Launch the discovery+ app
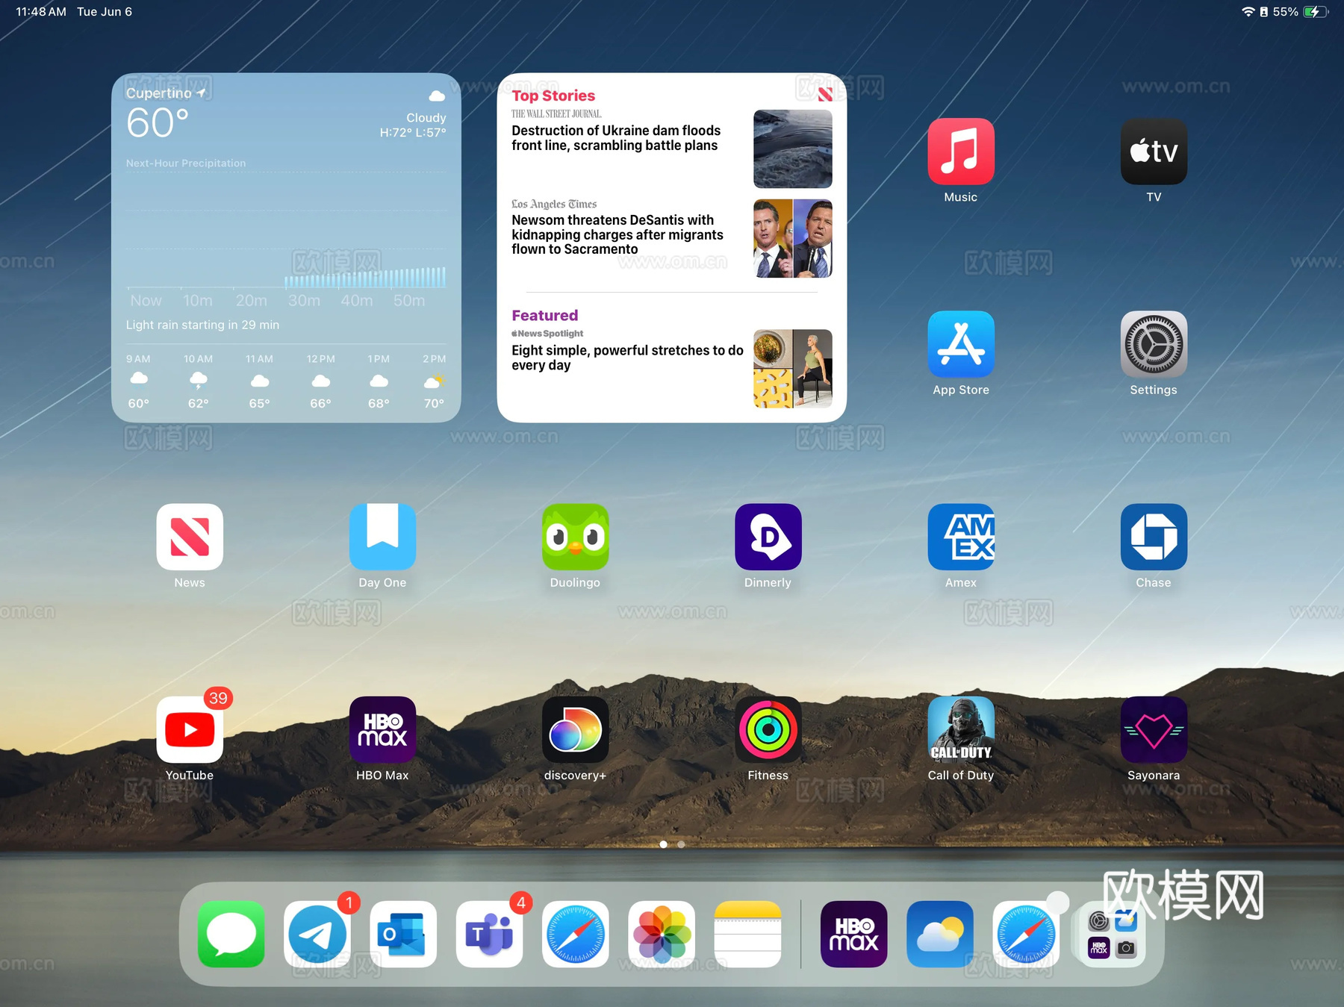The height and width of the screenshot is (1007, 1344). point(575,729)
